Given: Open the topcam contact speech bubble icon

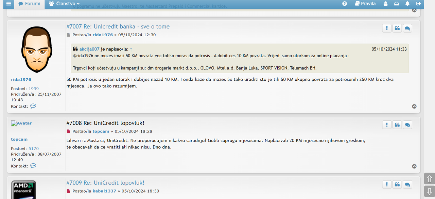Looking at the screenshot, I should (x=33, y=166).
